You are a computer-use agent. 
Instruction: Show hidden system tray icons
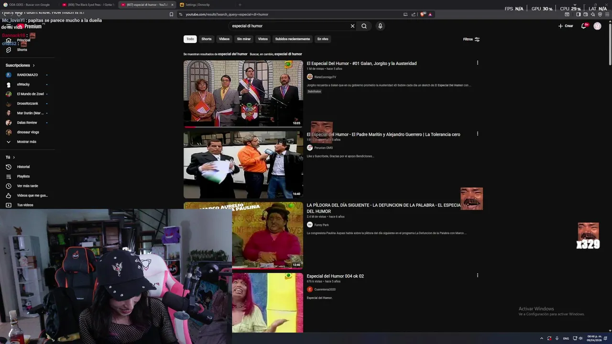pyautogui.click(x=541, y=338)
